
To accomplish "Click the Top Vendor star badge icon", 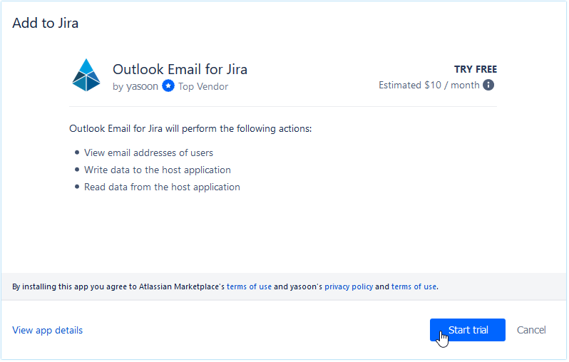I will [168, 86].
